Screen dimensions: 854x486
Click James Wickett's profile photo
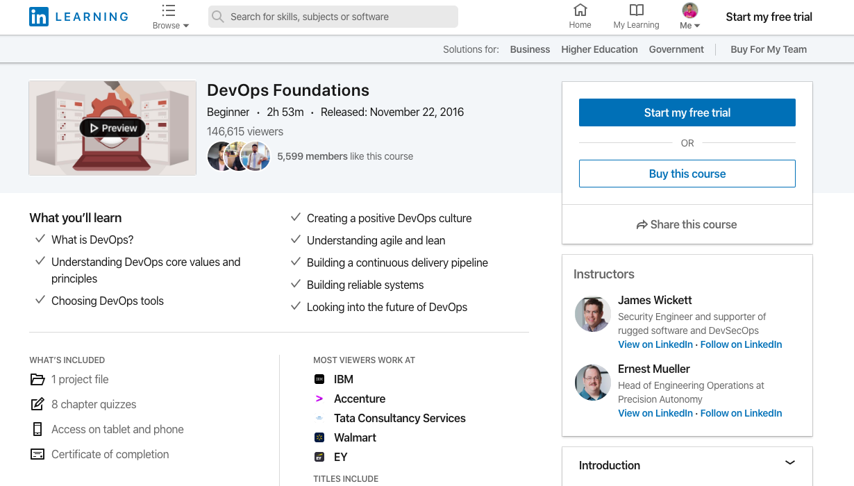click(x=592, y=314)
